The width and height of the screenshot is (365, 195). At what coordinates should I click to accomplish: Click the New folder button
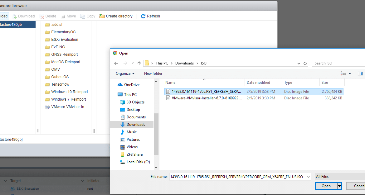(153, 74)
